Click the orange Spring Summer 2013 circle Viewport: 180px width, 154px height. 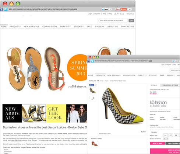coord(77,68)
